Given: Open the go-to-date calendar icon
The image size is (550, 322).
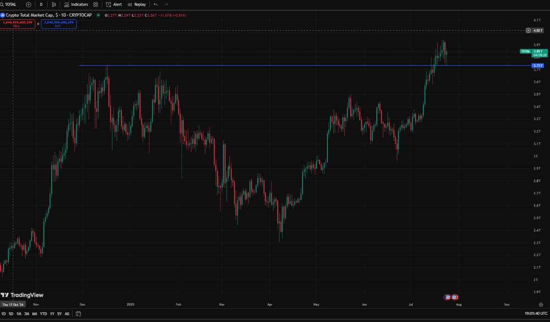Looking at the screenshot, I should [x=78, y=314].
